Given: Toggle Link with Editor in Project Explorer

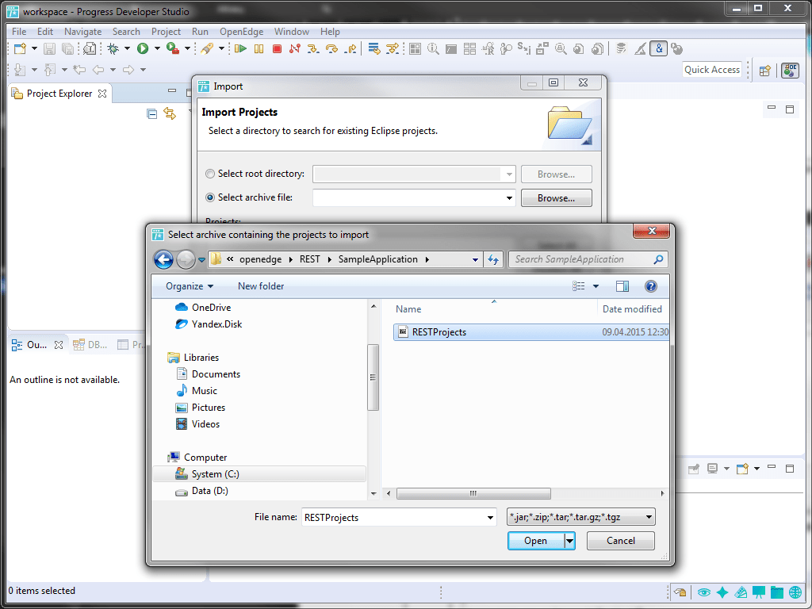Looking at the screenshot, I should [170, 113].
